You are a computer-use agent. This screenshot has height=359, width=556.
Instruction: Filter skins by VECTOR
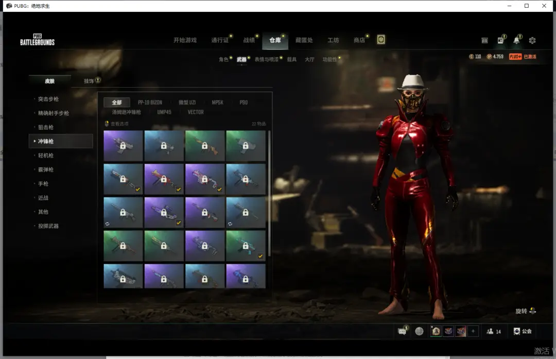pos(196,112)
